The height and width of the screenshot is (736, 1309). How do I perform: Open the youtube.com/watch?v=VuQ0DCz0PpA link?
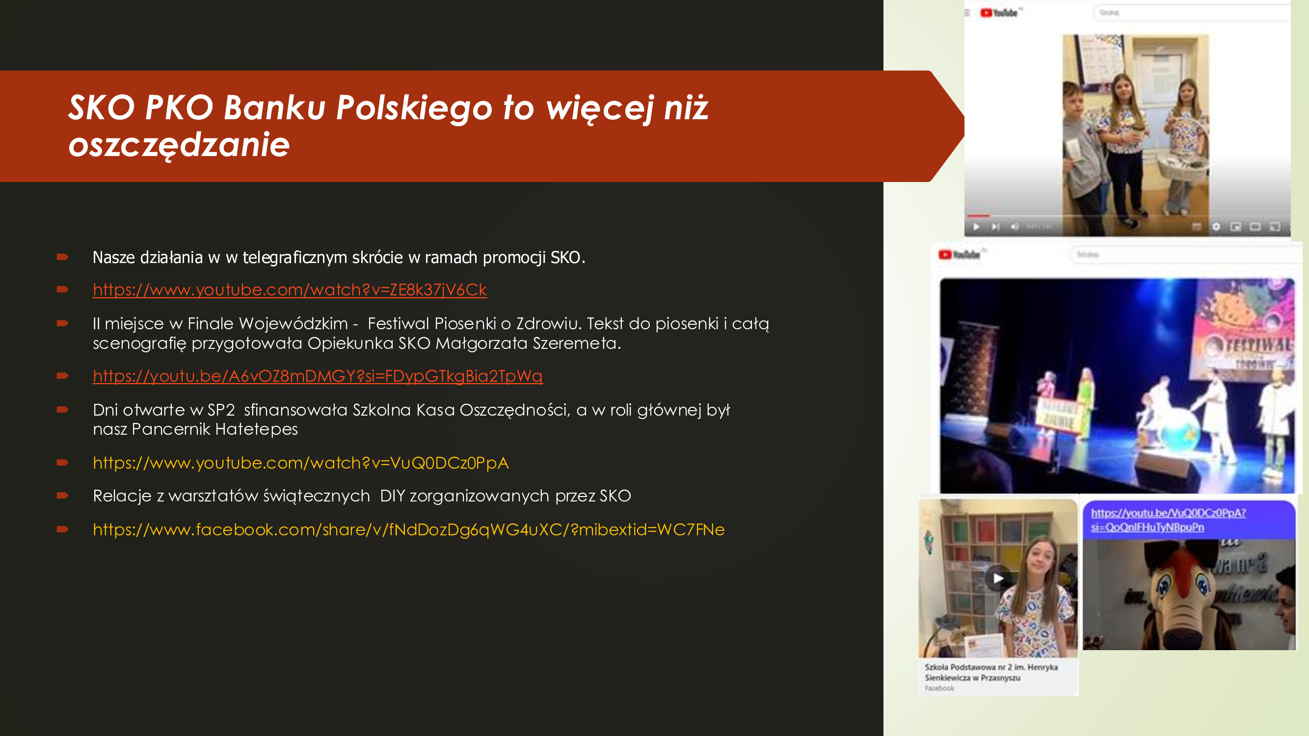point(301,463)
